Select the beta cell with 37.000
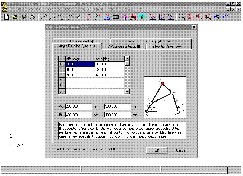Viewport: 243px width, 176px height. click(x=110, y=70)
